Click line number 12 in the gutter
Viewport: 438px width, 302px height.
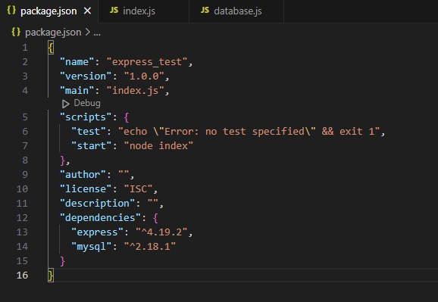(x=22, y=218)
